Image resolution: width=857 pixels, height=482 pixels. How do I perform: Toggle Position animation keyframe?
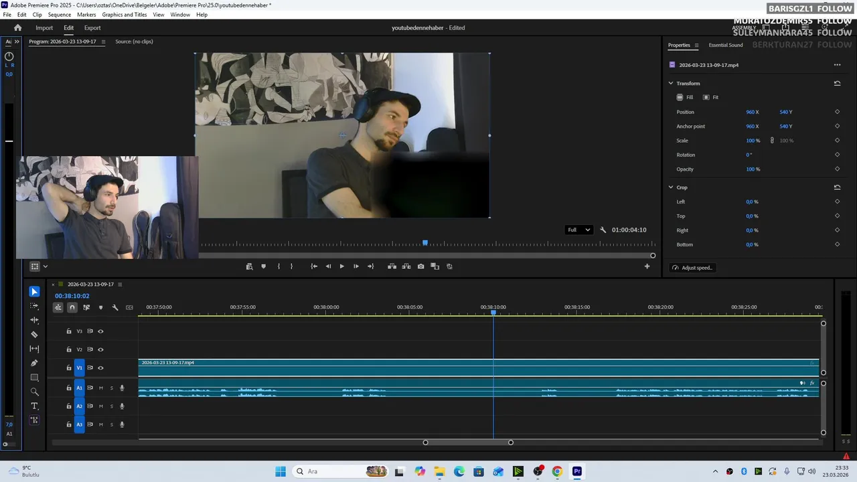[x=837, y=112]
